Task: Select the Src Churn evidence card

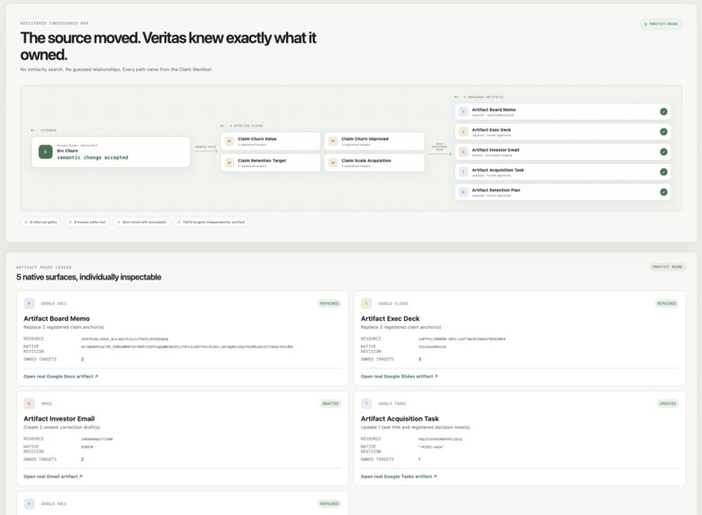Action: [x=111, y=152]
